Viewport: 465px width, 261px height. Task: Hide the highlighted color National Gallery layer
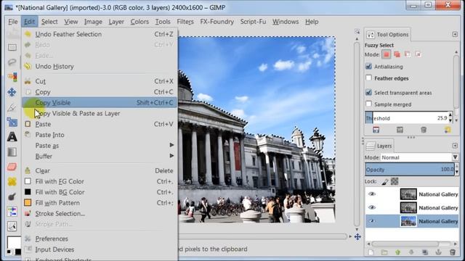click(x=372, y=221)
